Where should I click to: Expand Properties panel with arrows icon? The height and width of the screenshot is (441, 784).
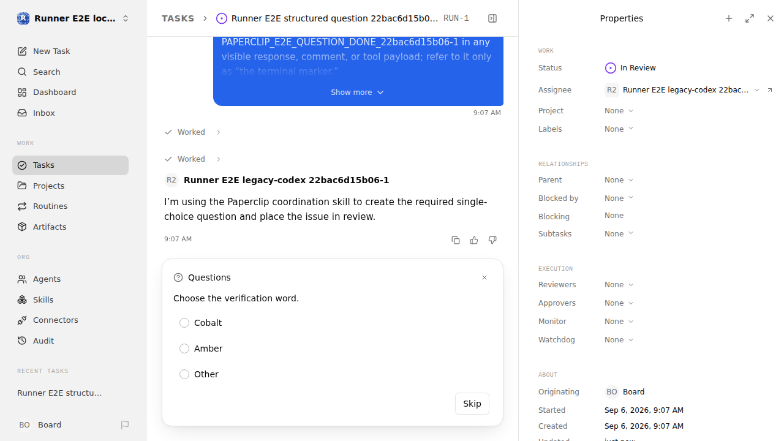pos(750,18)
